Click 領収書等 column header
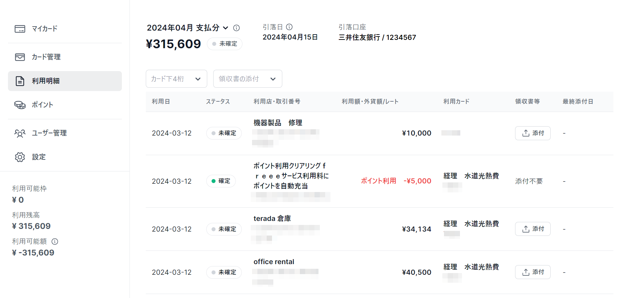629x298 pixels. click(x=527, y=102)
